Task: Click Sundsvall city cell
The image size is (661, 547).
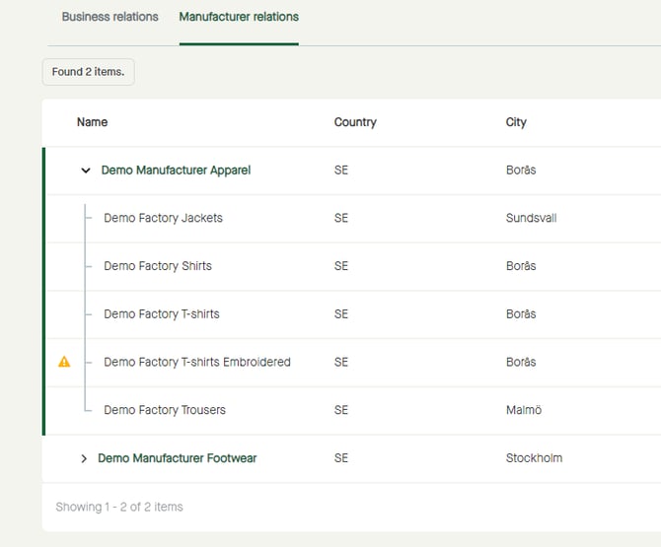Action: click(531, 218)
